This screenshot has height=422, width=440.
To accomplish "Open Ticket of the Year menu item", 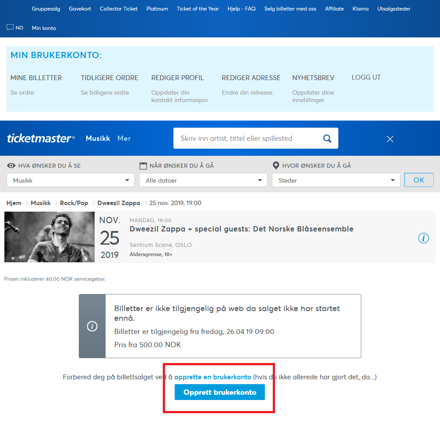I will 198,9.
